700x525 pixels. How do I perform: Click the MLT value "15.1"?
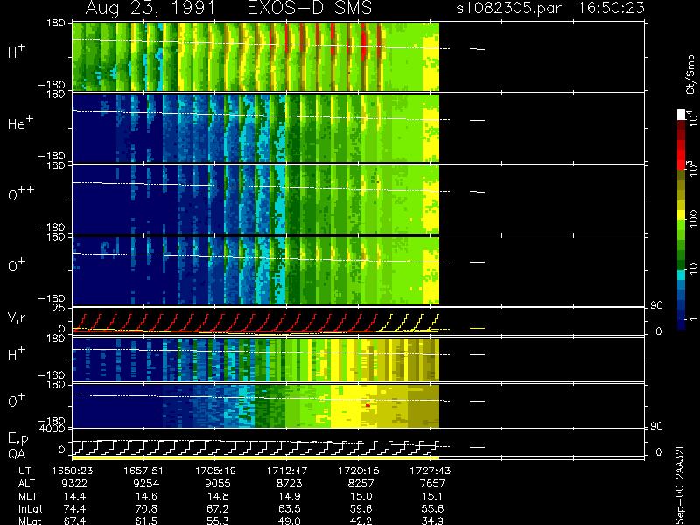(432, 496)
